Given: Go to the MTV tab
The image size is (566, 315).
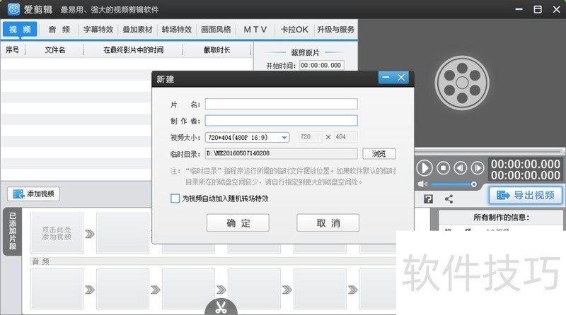Looking at the screenshot, I should [x=255, y=30].
